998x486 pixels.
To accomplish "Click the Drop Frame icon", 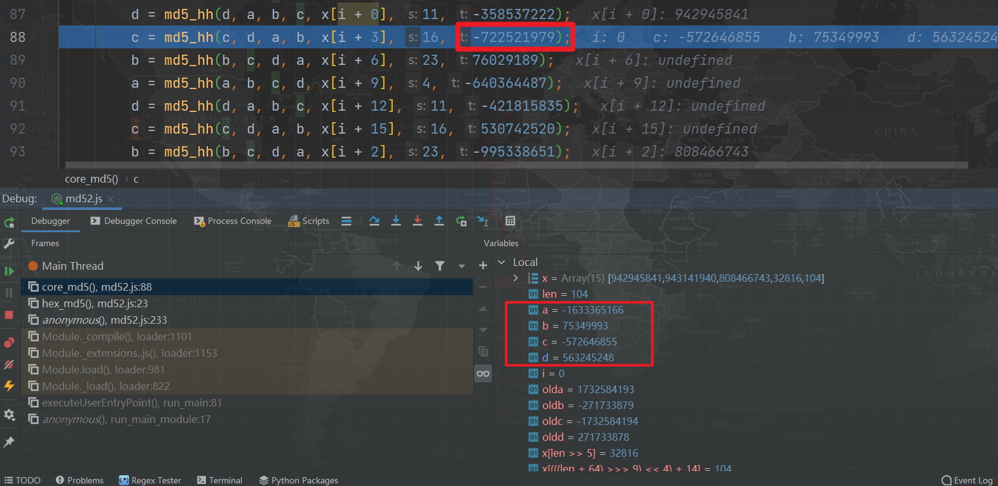I will pyautogui.click(x=461, y=221).
